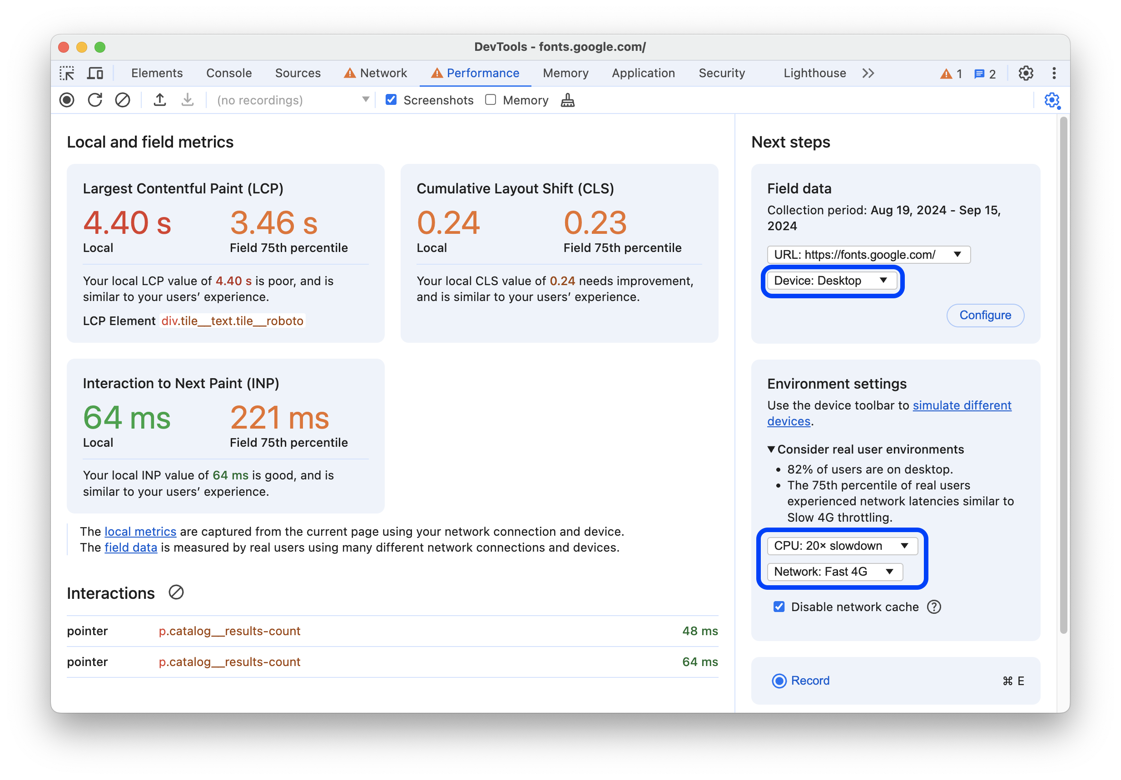Viewport: 1121px width, 780px height.
Task: Click the Configure field data button
Action: click(984, 315)
